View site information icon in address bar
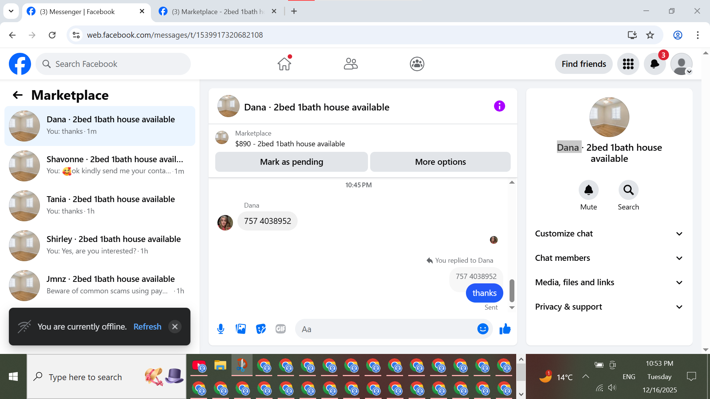 76,35
